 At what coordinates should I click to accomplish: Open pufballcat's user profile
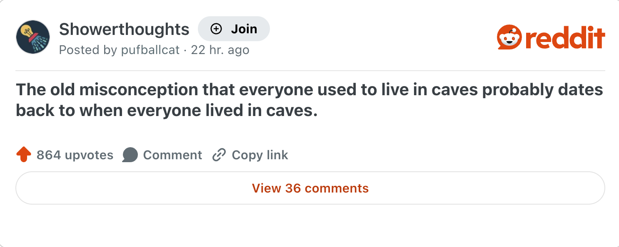[x=150, y=50]
